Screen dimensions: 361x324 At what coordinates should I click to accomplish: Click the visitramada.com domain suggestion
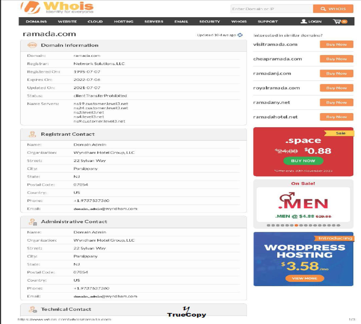pos(275,44)
